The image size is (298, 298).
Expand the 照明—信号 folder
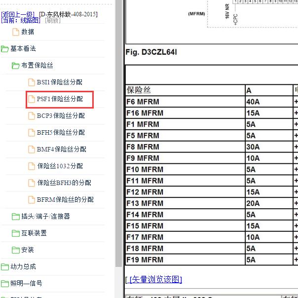tap(26, 283)
